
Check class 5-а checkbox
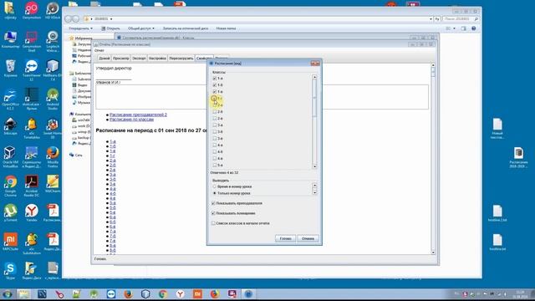point(214,166)
